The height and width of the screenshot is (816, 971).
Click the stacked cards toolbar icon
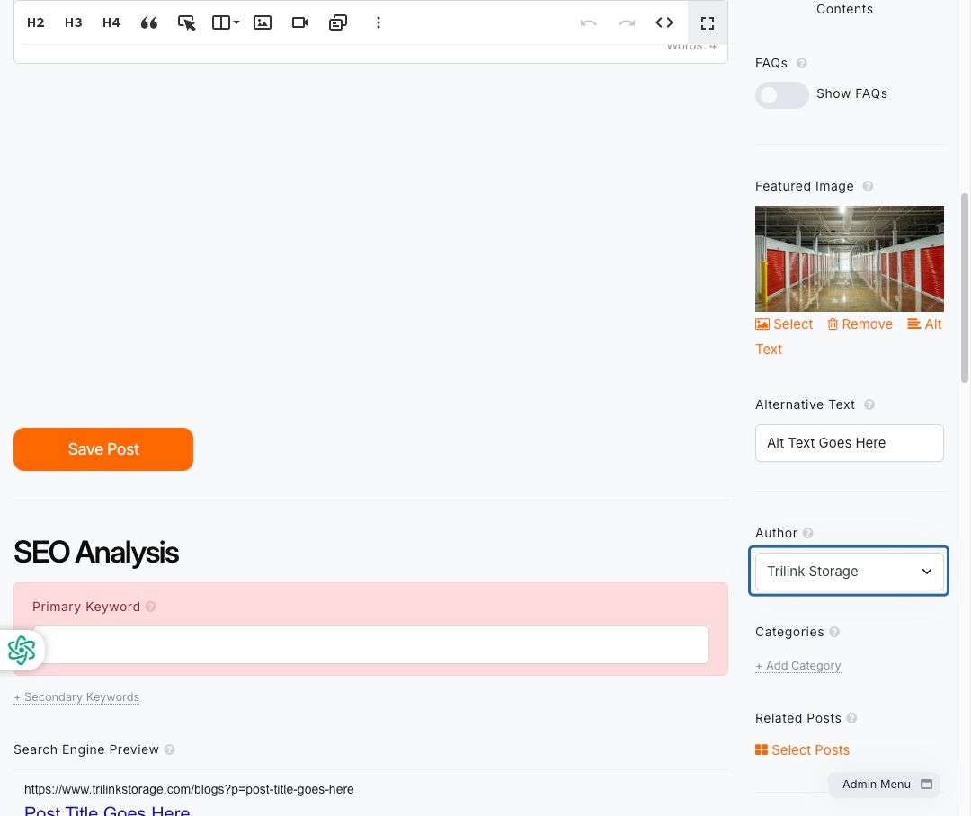[x=338, y=22]
